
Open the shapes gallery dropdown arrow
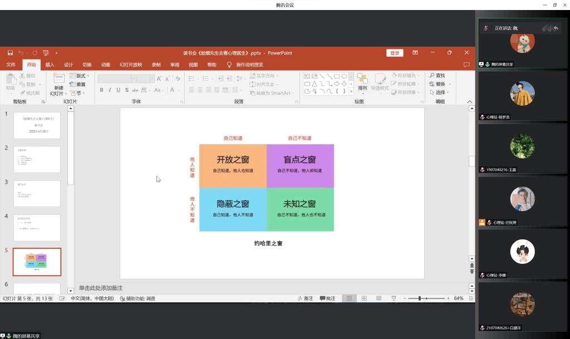coord(351,91)
